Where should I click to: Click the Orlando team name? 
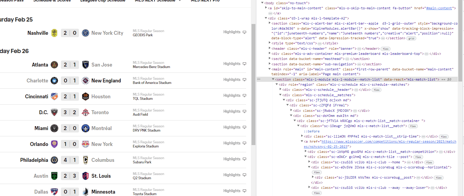click(x=39, y=144)
